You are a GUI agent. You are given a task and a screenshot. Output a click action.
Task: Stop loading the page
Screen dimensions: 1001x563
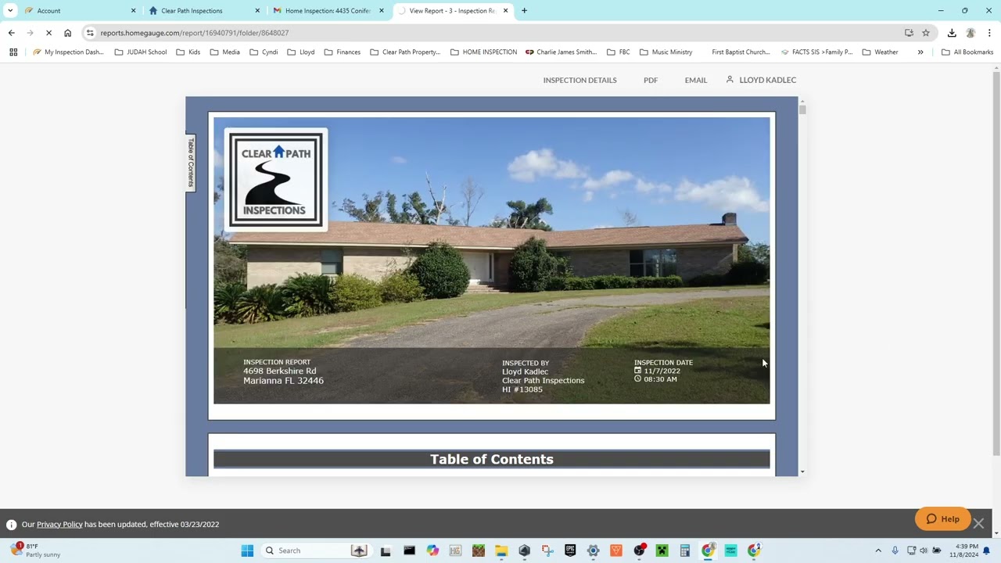[x=48, y=33]
